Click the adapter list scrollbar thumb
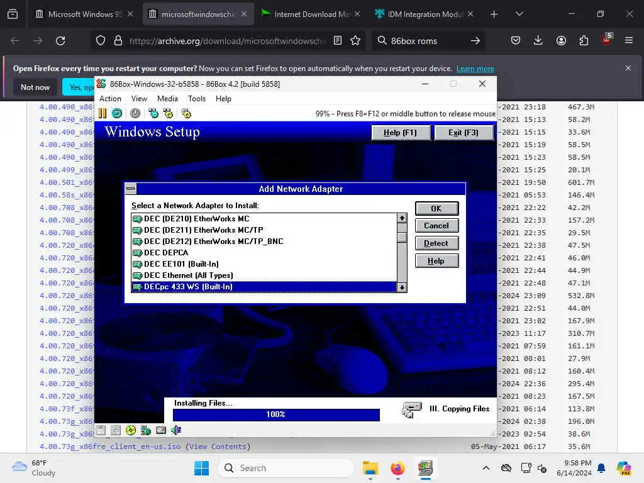This screenshot has width=644, height=483. (402, 237)
